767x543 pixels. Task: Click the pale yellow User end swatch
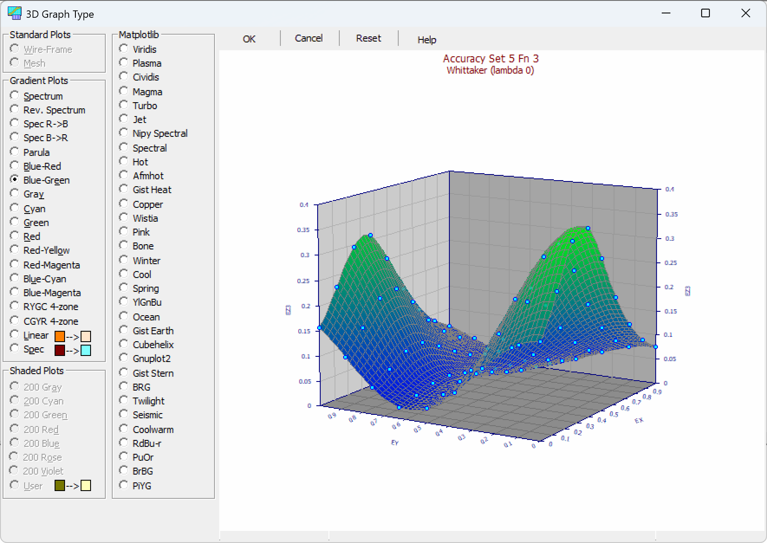coord(86,485)
